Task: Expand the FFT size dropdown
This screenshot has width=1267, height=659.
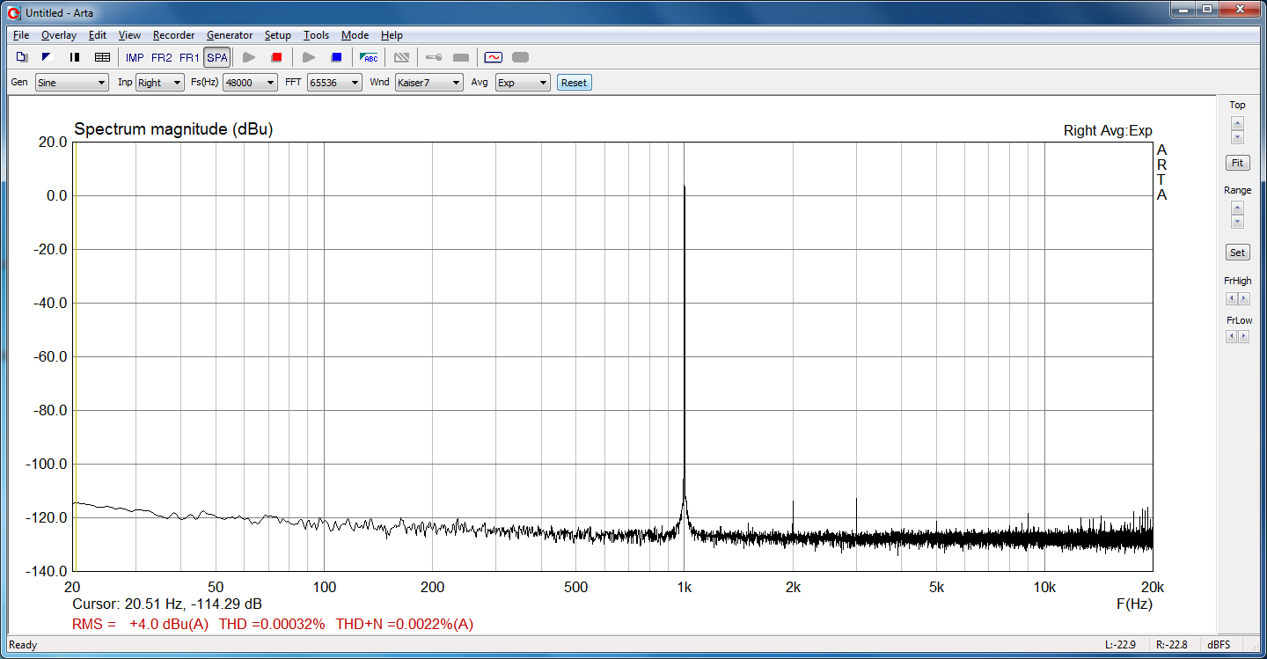Action: [334, 83]
